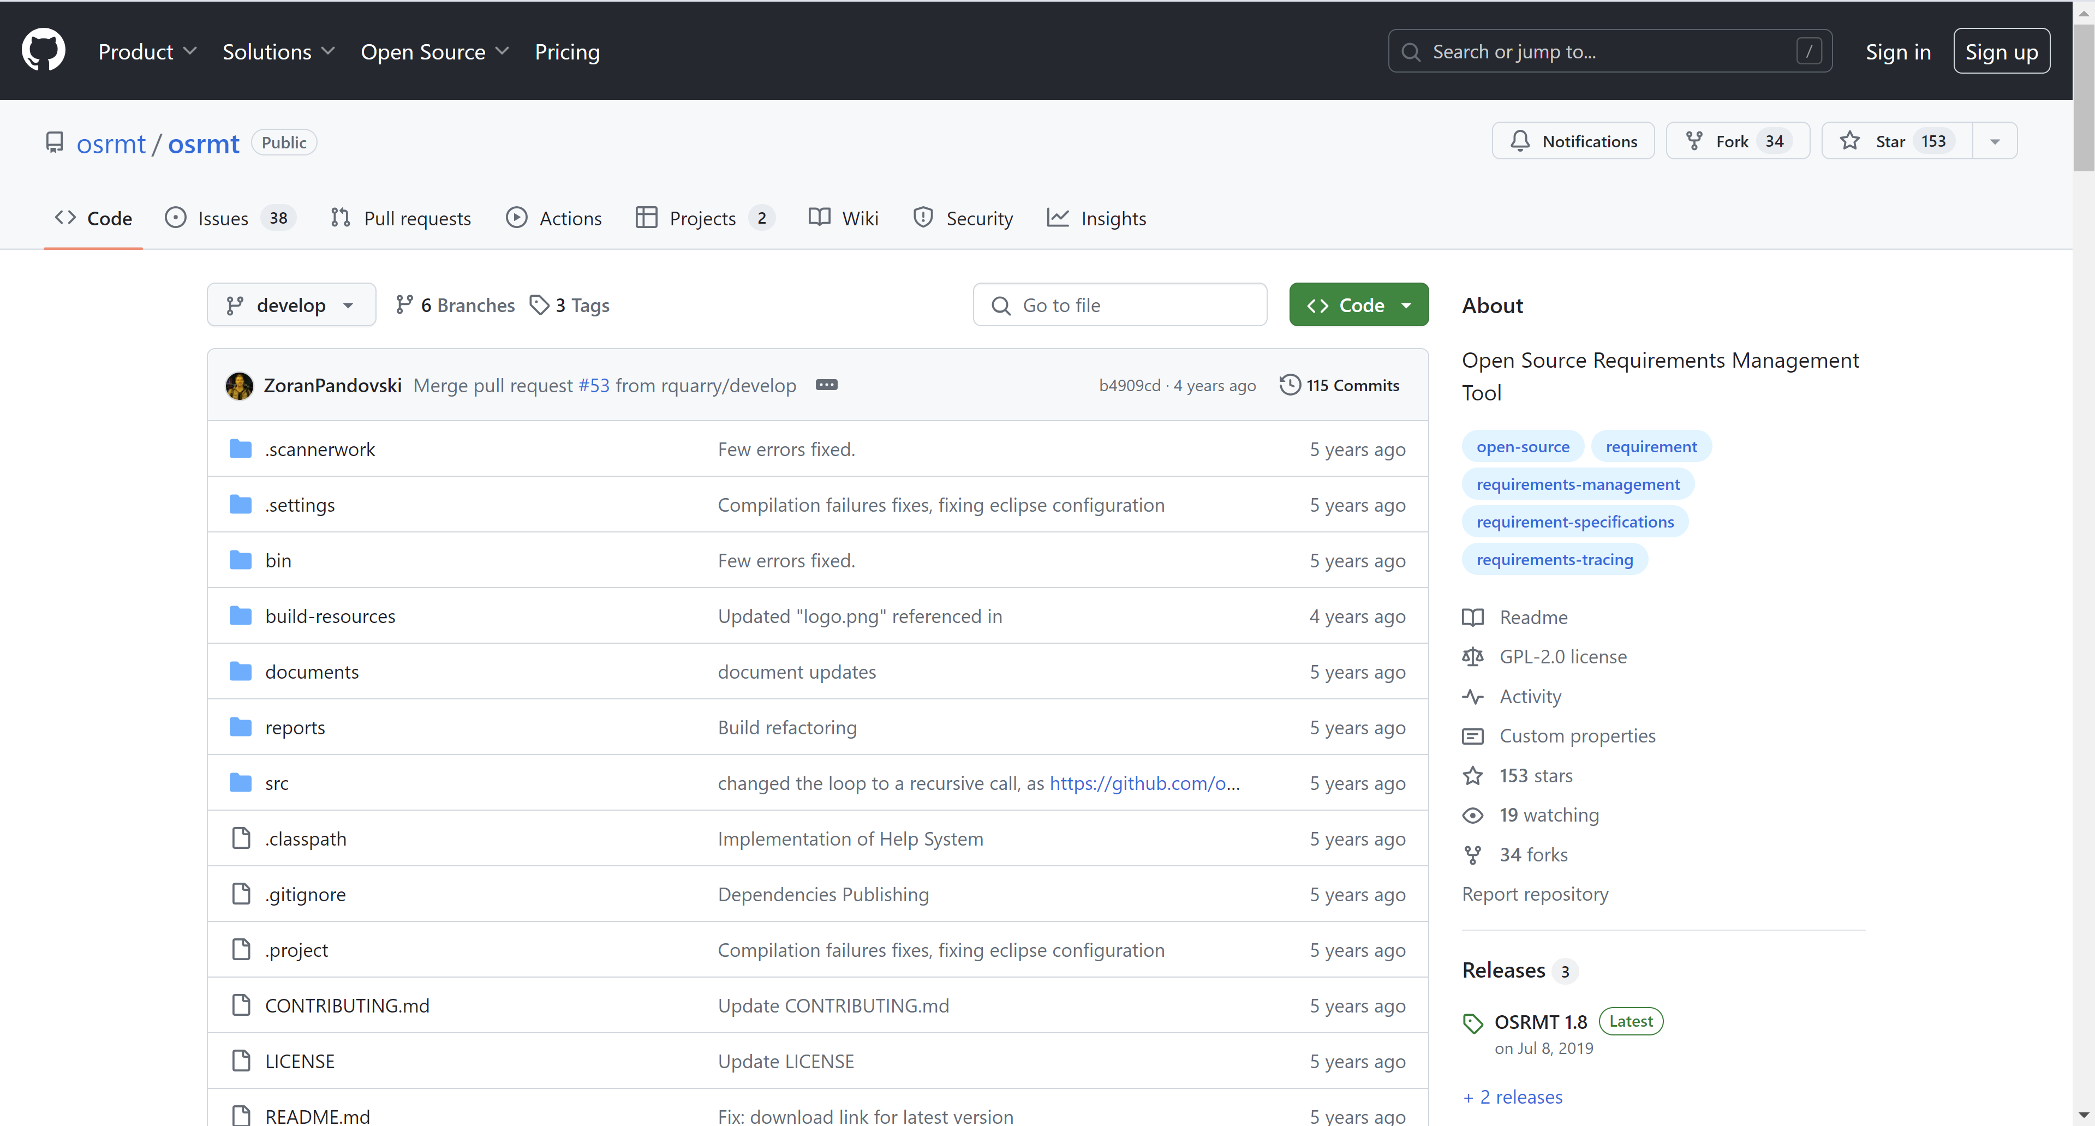Focus the Search or jump to field
This screenshot has height=1126, width=2095.
tap(1609, 51)
